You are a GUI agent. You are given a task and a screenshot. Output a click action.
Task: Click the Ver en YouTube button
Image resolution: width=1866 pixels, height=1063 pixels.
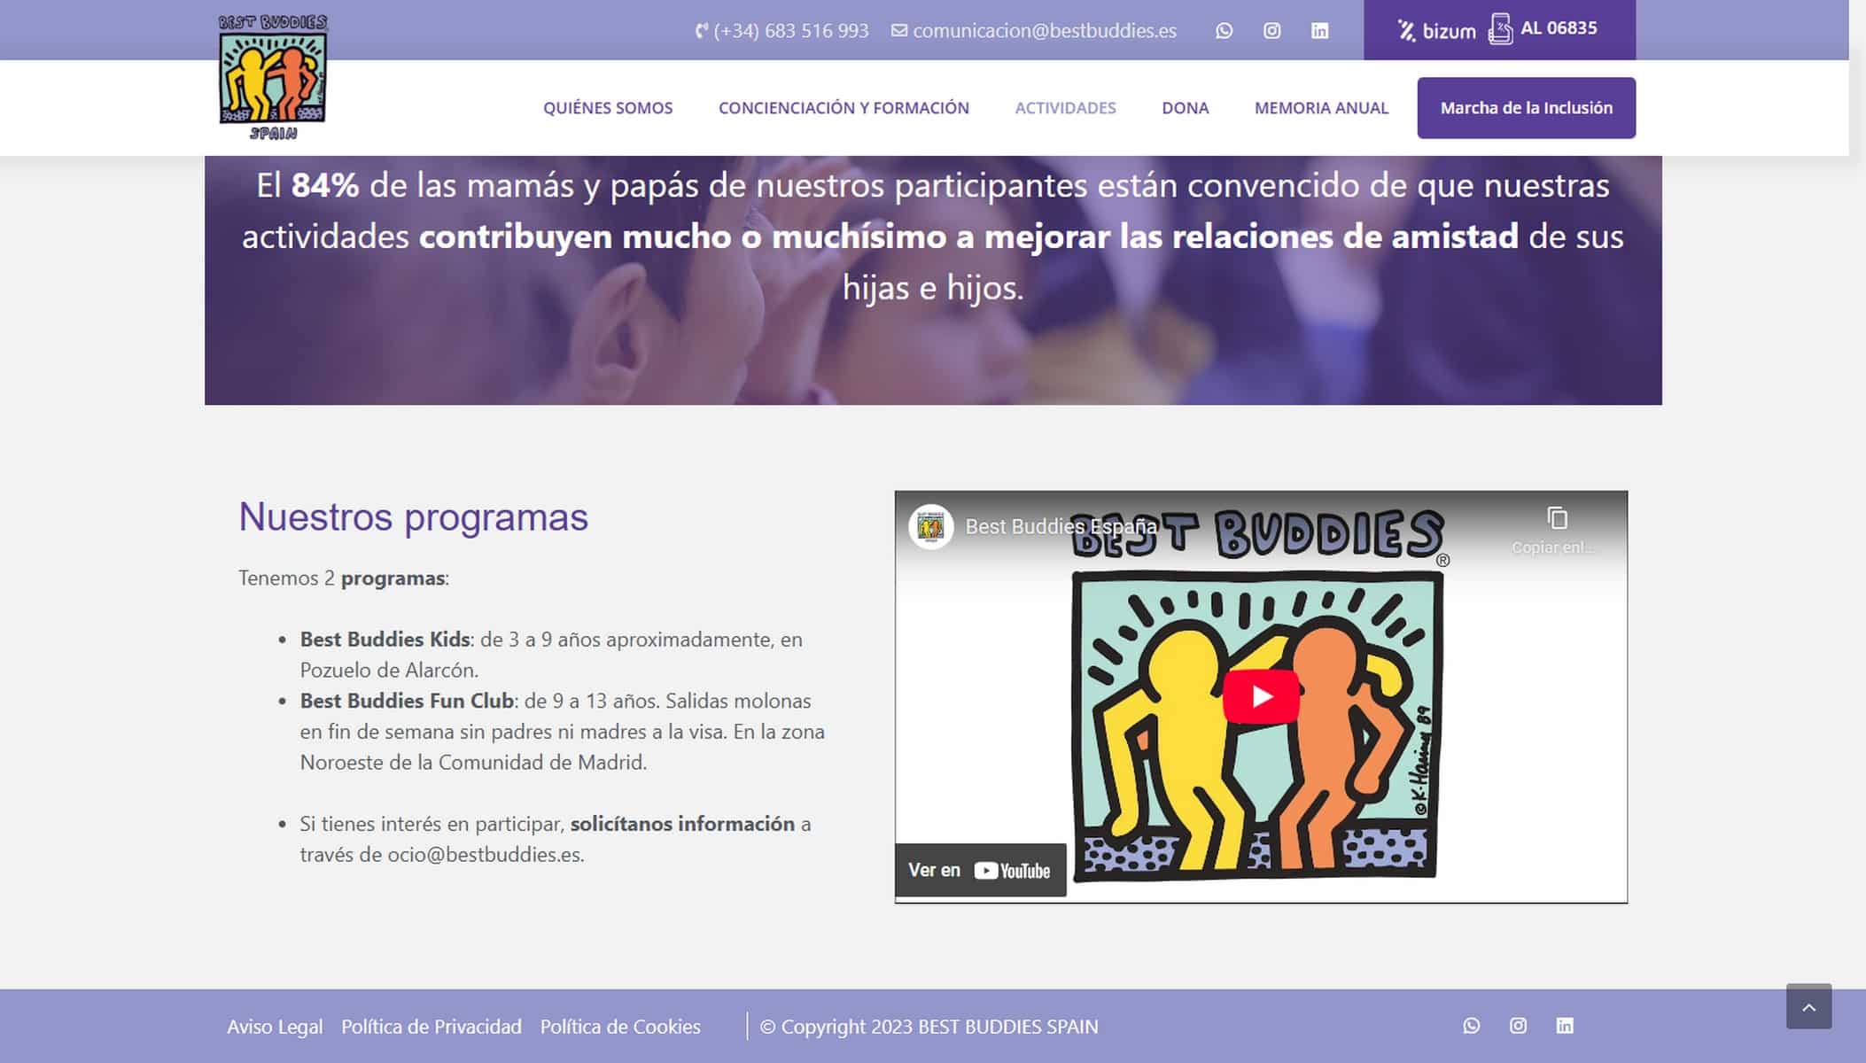(980, 870)
